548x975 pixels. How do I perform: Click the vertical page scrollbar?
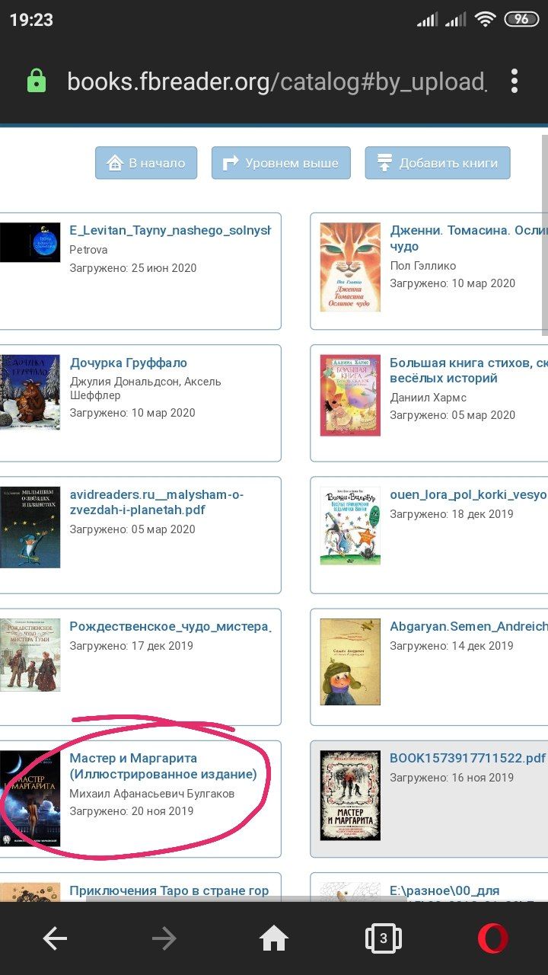[x=544, y=235]
